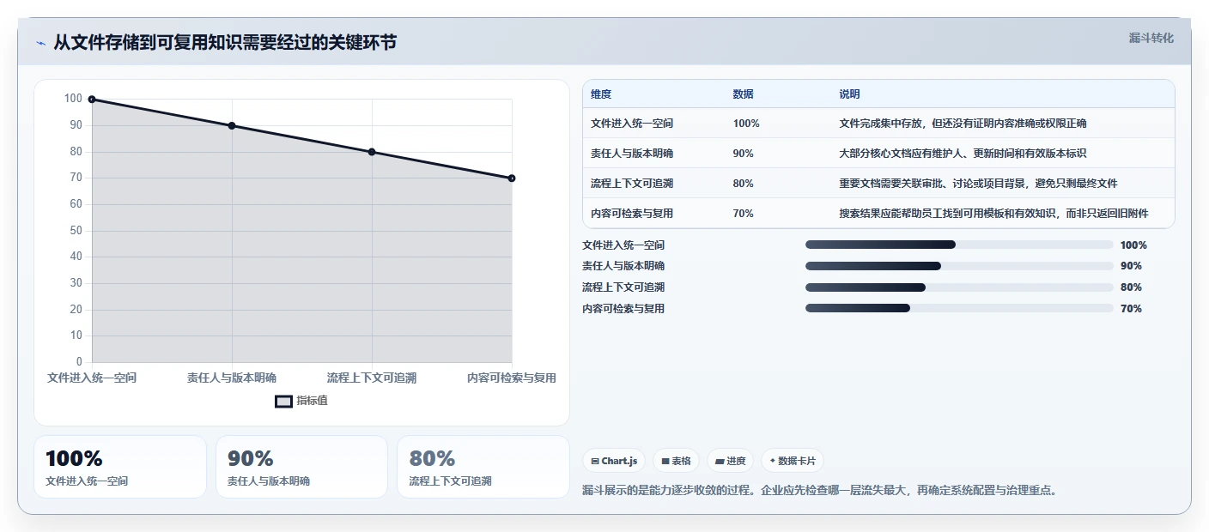Click the 70% progress bar
This screenshot has width=1209, height=532.
[x=959, y=309]
